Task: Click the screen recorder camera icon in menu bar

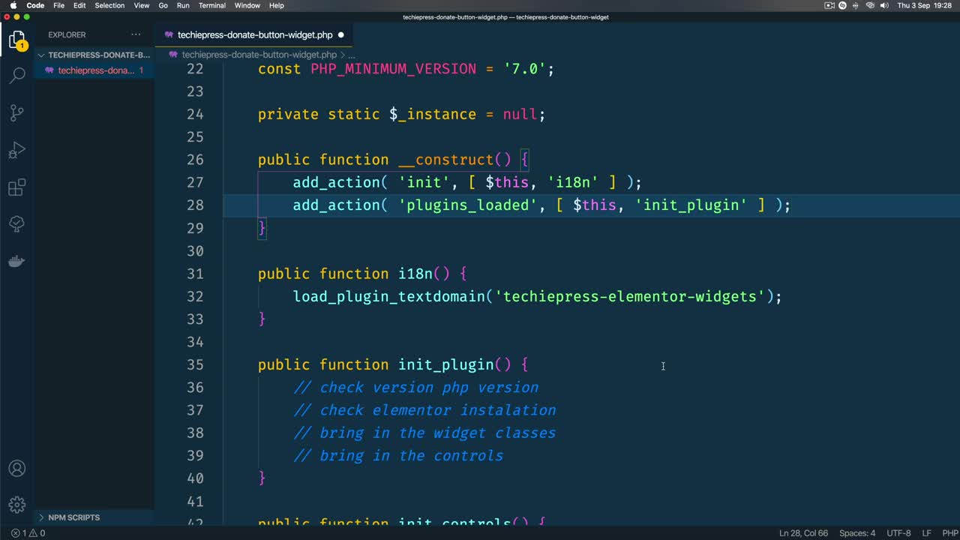Action: coord(829,5)
